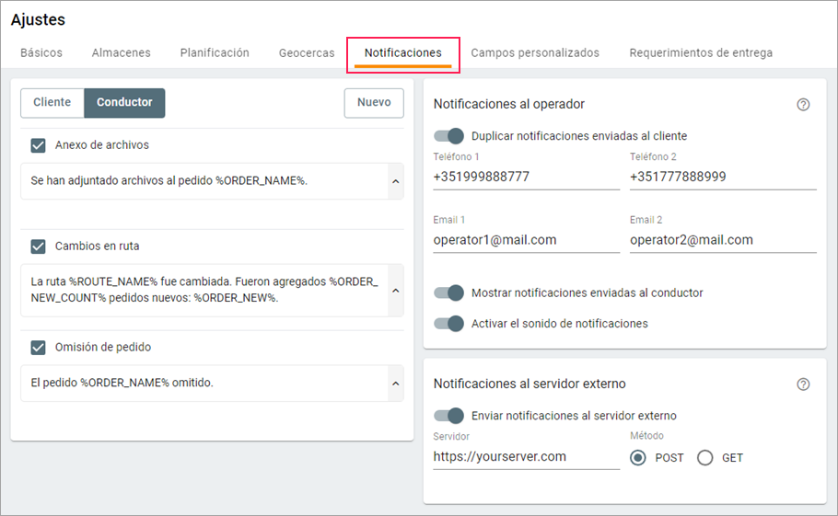This screenshot has height=516, width=838.
Task: Collapse the Anexo de archivos message template
Action: point(395,181)
